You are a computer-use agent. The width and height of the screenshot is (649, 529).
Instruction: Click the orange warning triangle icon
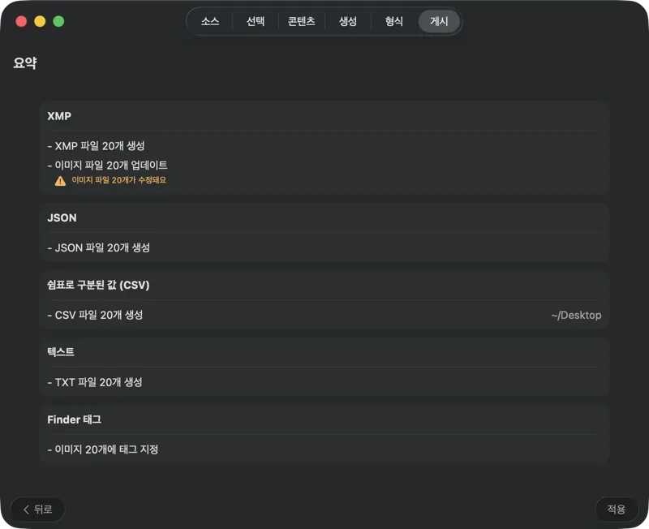coord(60,181)
